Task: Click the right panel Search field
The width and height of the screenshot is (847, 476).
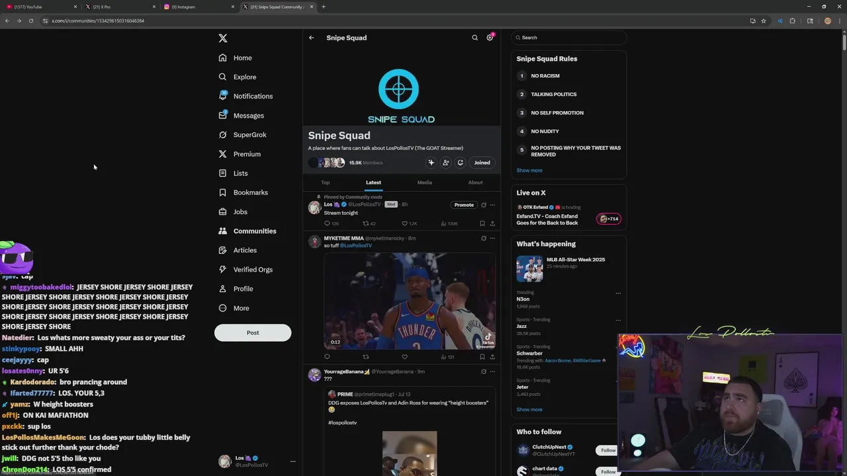Action: pyautogui.click(x=568, y=38)
